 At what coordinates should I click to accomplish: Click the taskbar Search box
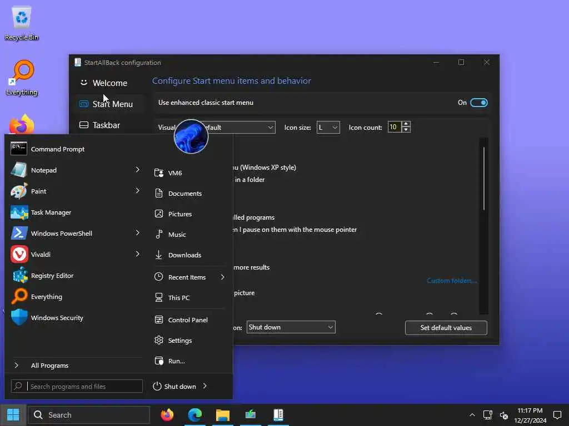[x=89, y=415]
